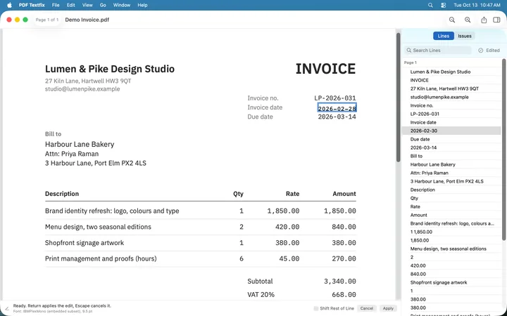Select 'Menu design, two seasonal editions' sidebar line
The image size is (507, 316).
point(451,249)
